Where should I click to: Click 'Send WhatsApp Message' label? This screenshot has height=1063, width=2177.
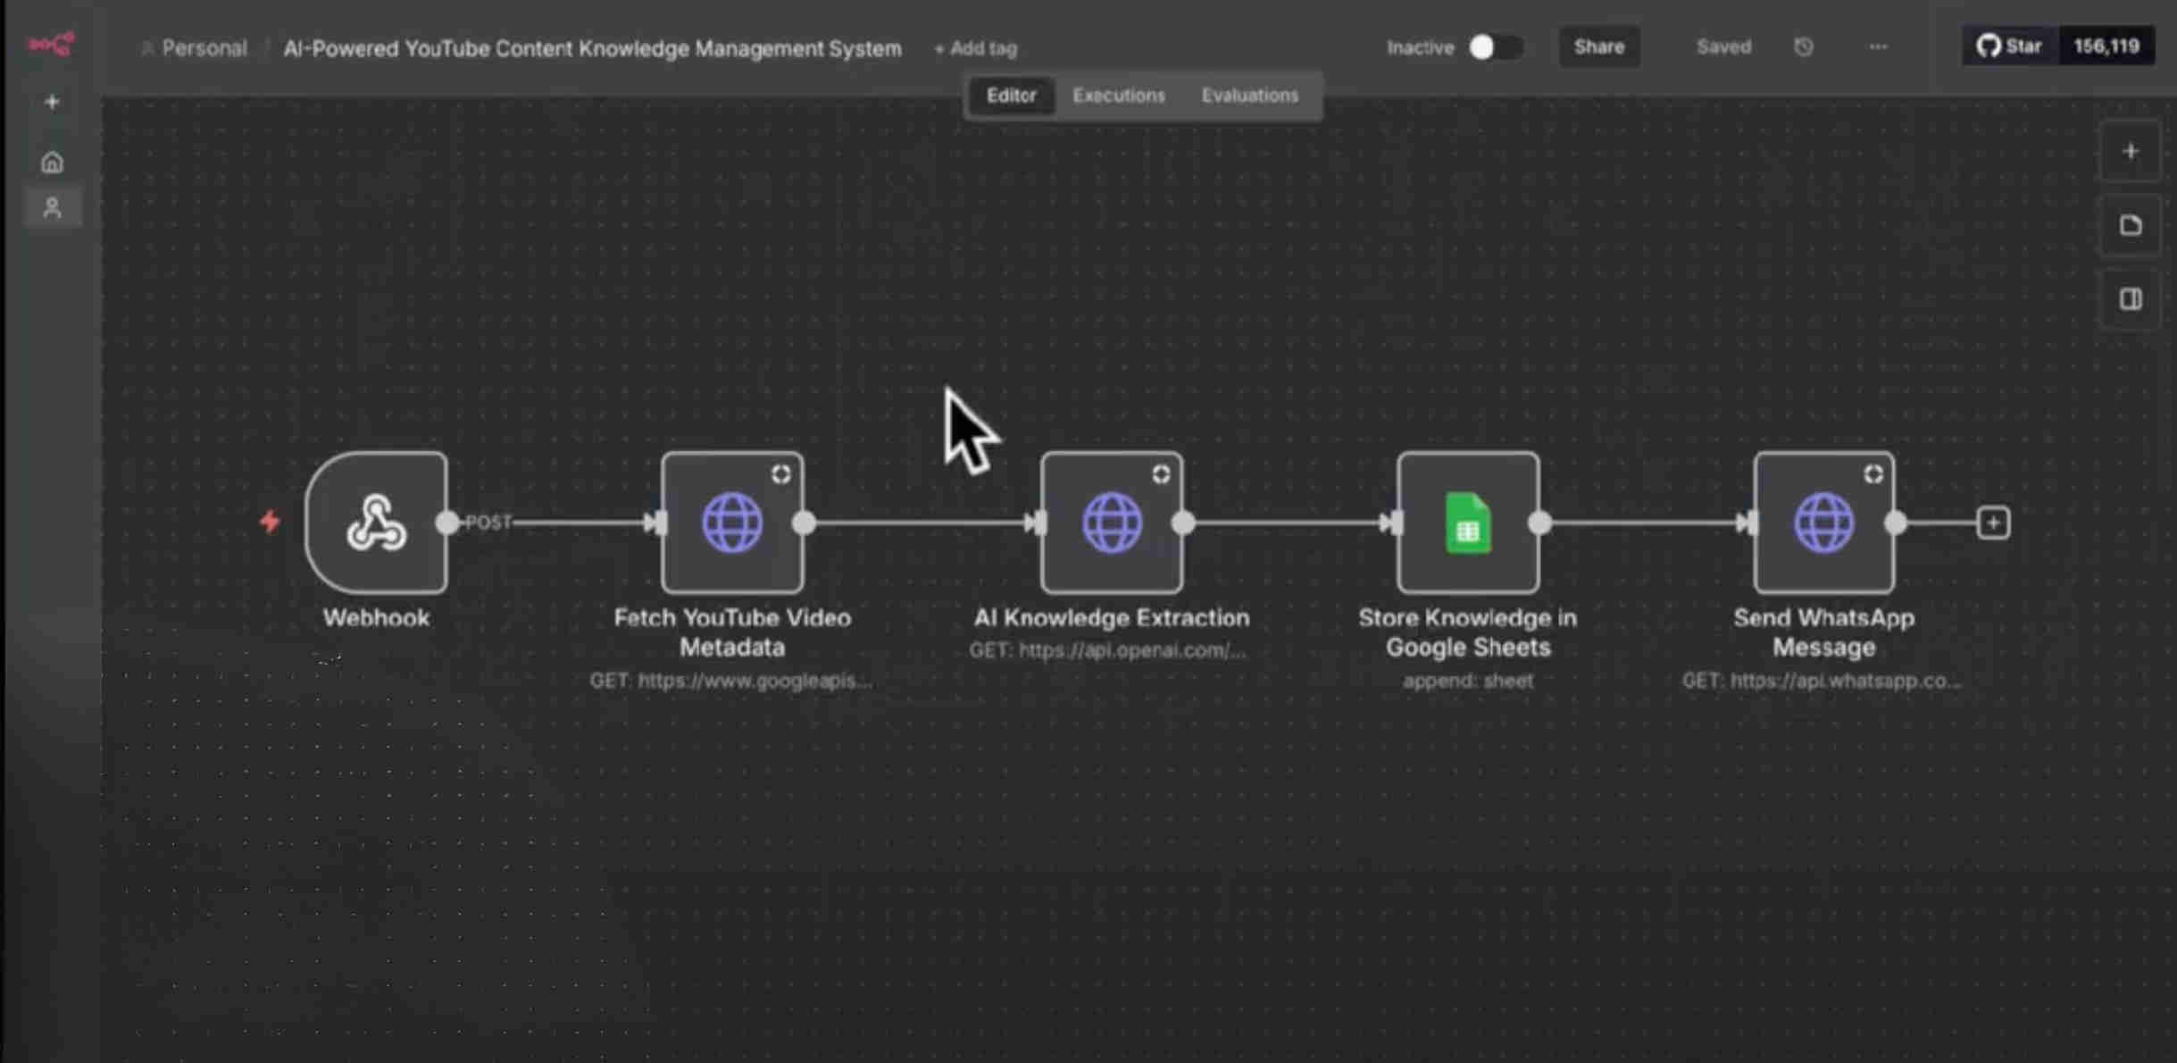pos(1823,632)
